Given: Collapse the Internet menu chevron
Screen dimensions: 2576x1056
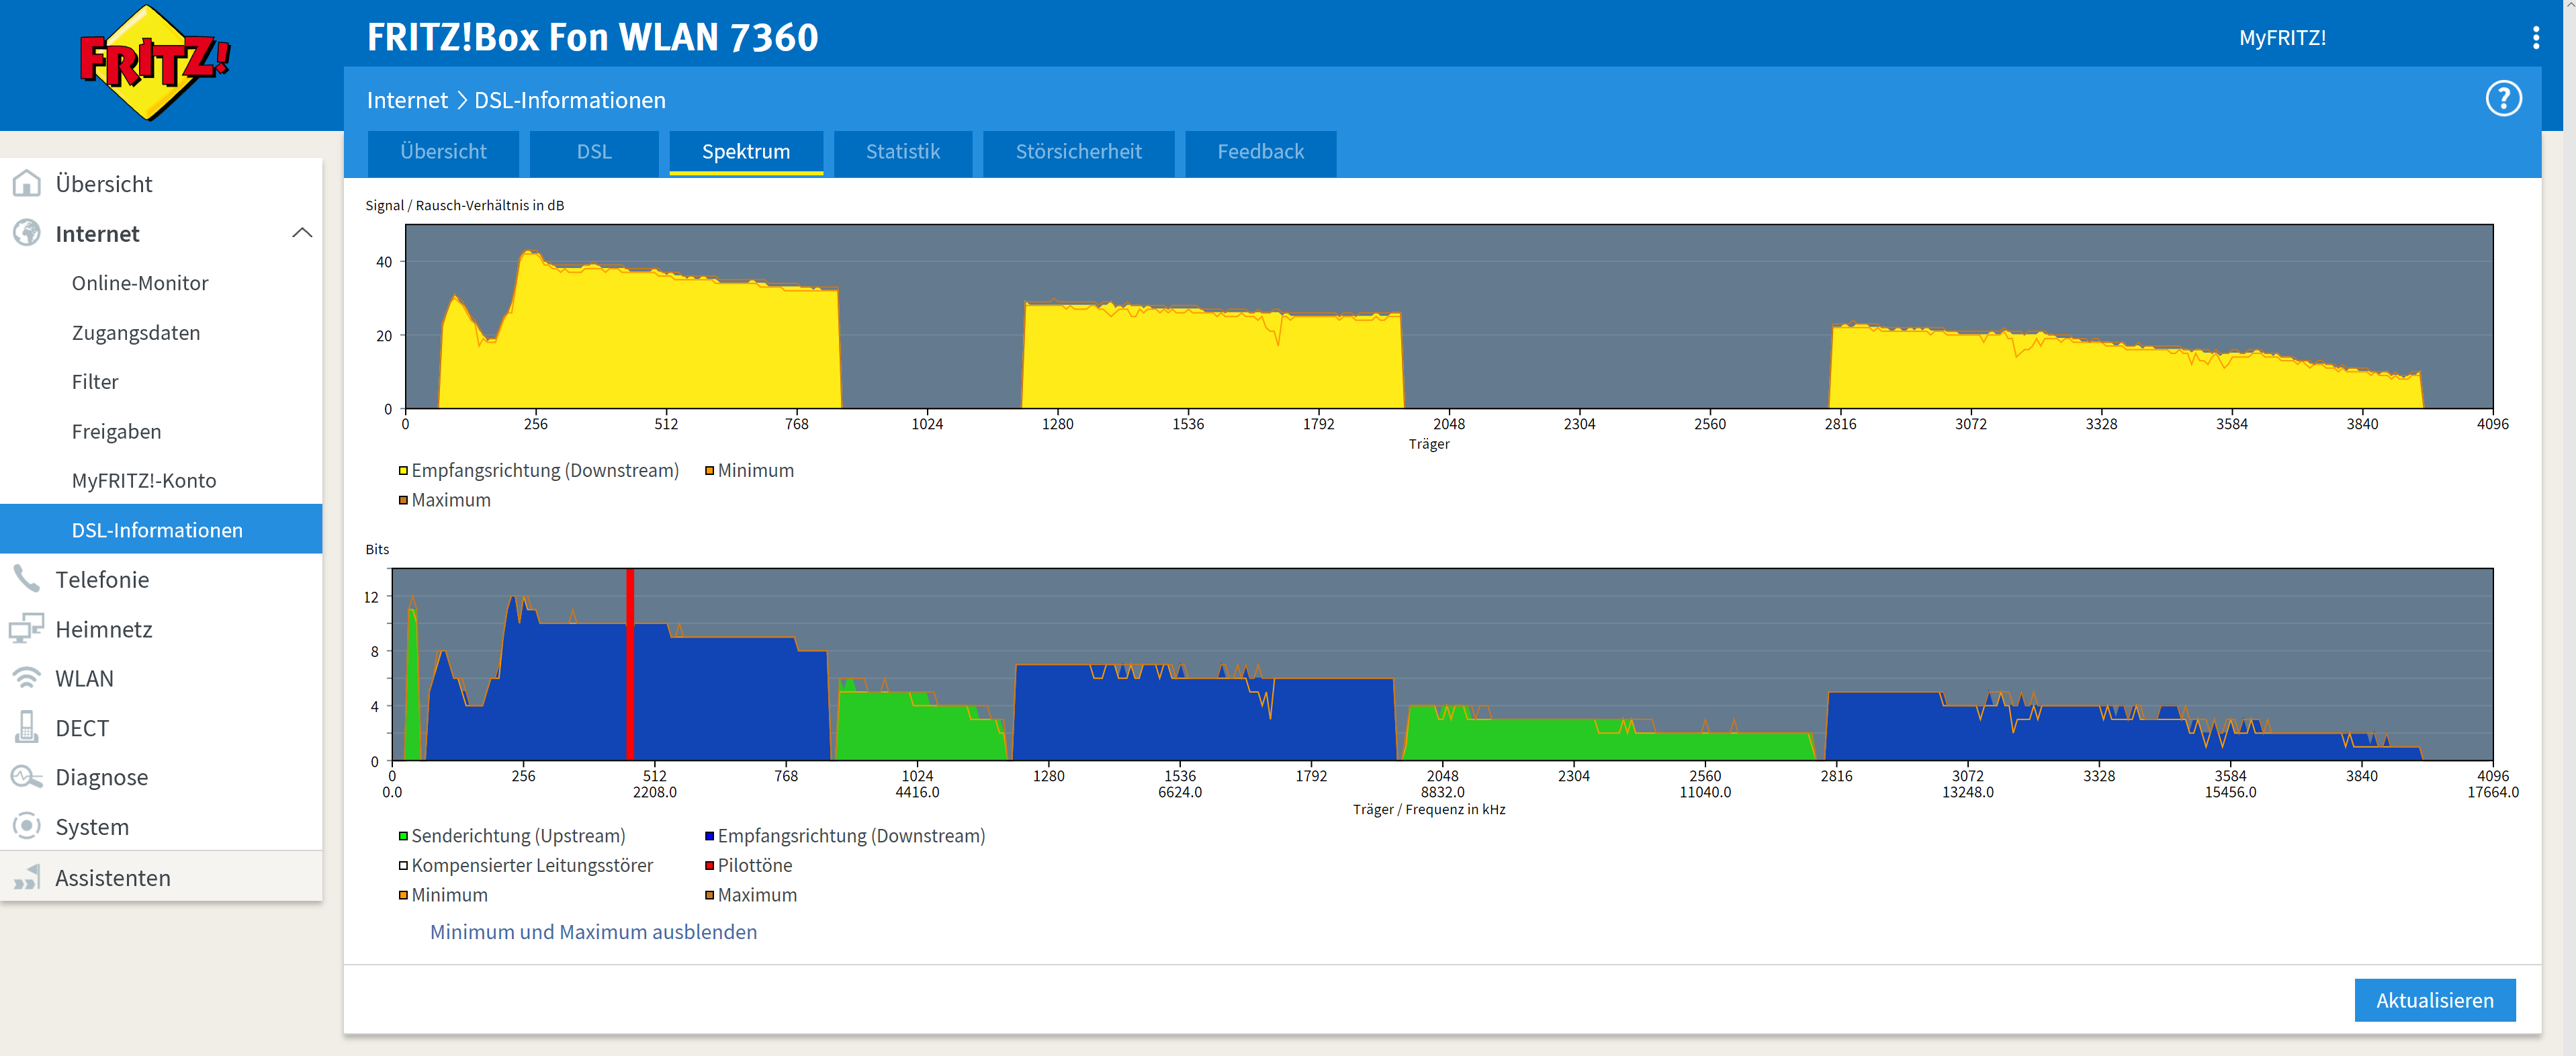Looking at the screenshot, I should click(x=302, y=234).
